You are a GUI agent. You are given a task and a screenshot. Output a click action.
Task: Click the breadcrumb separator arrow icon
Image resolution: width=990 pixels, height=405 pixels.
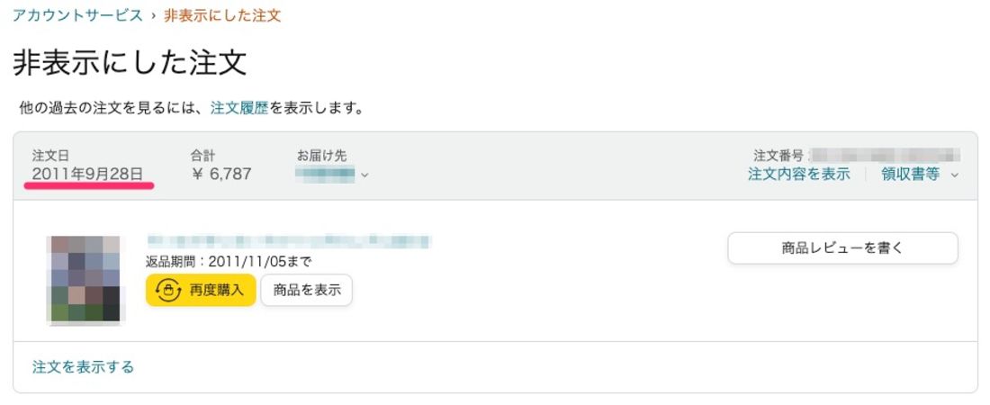153,16
